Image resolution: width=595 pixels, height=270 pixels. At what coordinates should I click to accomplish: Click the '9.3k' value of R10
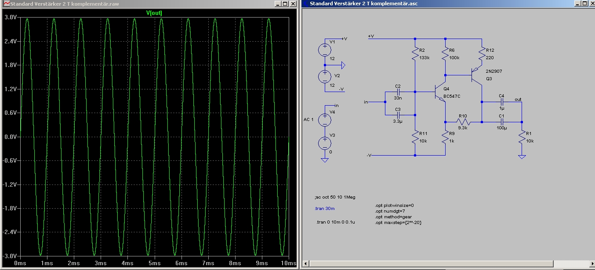coord(462,128)
